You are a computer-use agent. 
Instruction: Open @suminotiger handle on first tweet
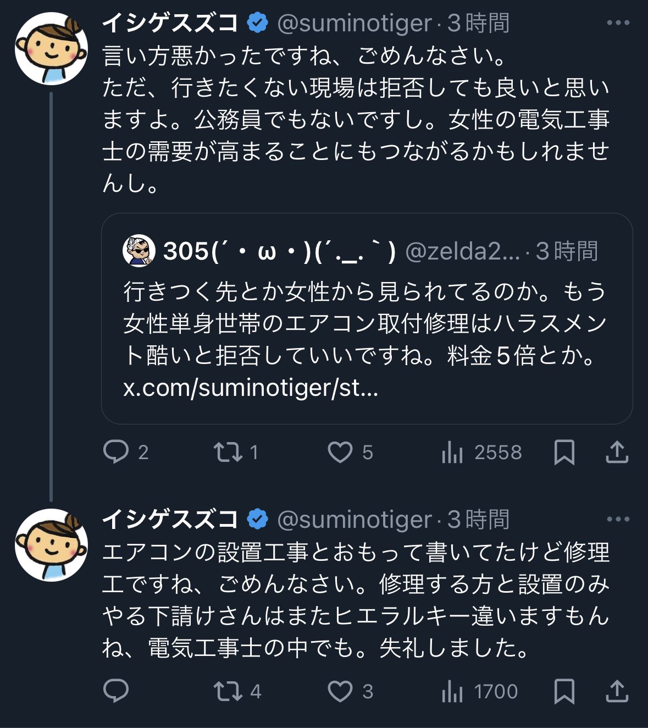[x=355, y=23]
